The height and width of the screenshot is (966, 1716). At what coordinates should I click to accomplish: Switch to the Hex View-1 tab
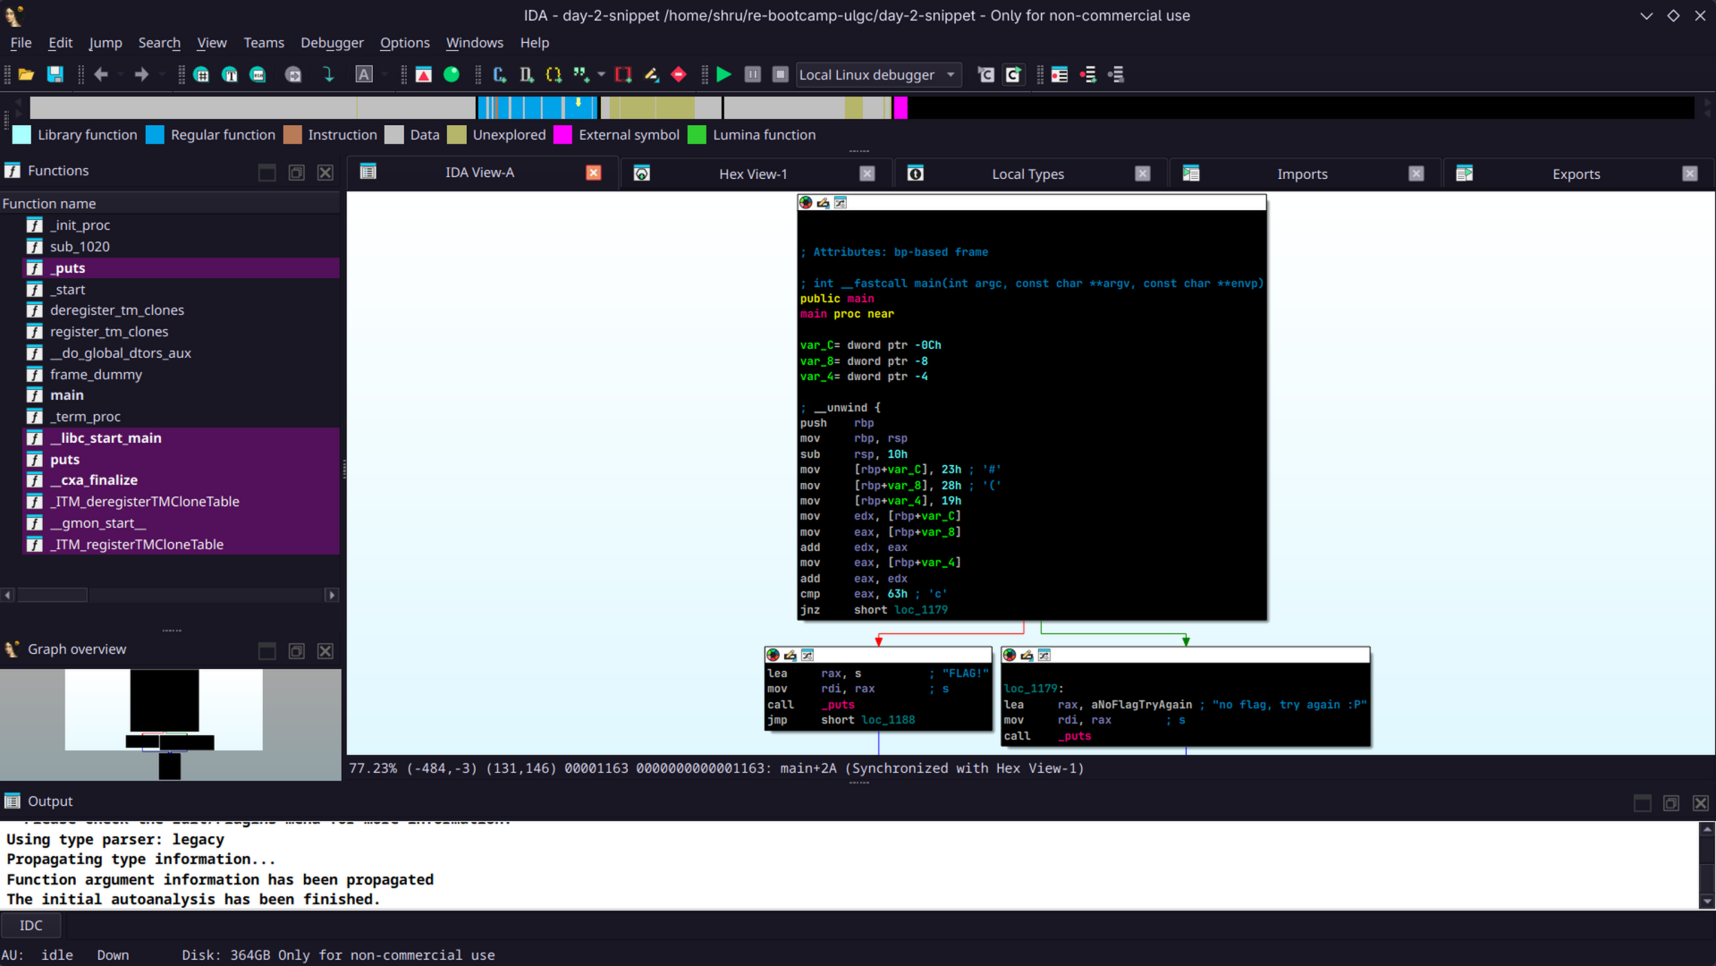tap(753, 174)
